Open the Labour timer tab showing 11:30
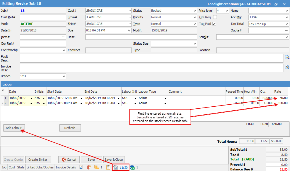The image size is (290, 171). 121,168
